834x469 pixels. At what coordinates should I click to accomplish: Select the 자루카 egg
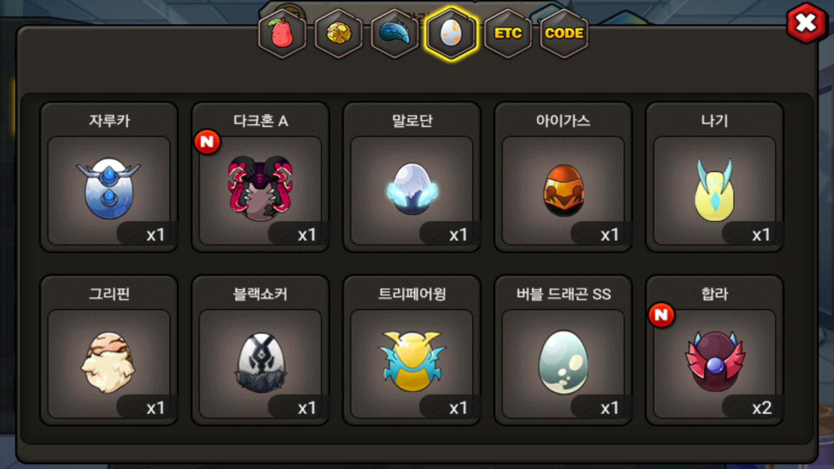coord(109,177)
